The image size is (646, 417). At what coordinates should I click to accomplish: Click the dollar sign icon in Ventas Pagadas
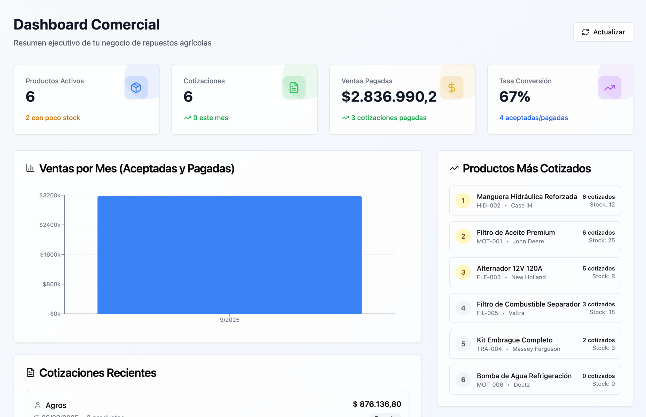(x=452, y=88)
